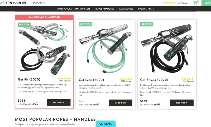Click Shop Now for Get Lean set
This screenshot has width=211, height=127.
coord(121,103)
